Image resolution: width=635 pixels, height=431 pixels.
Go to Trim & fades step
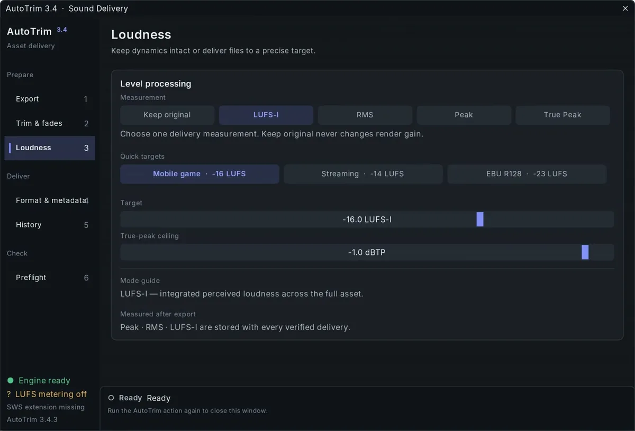point(50,123)
